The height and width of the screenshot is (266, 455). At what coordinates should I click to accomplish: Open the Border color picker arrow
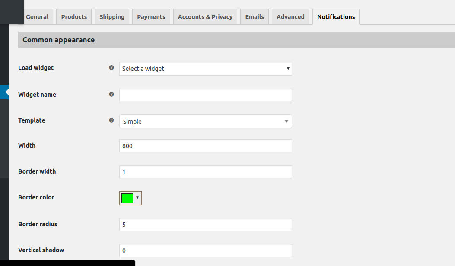coord(137,198)
